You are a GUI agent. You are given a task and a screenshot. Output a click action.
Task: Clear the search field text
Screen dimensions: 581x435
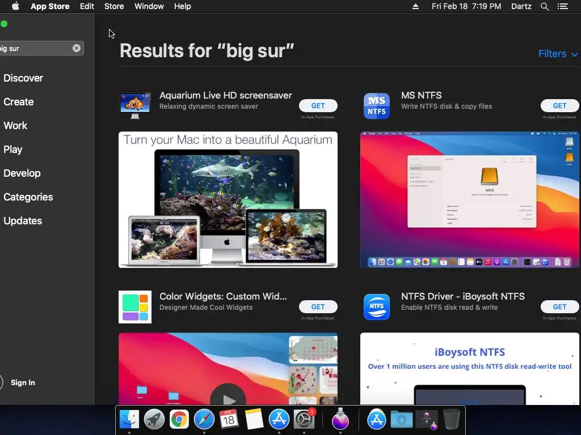point(77,48)
